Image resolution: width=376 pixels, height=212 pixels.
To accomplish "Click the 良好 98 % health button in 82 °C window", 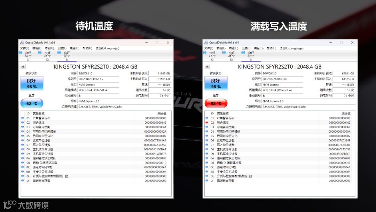I will [x=216, y=84].
